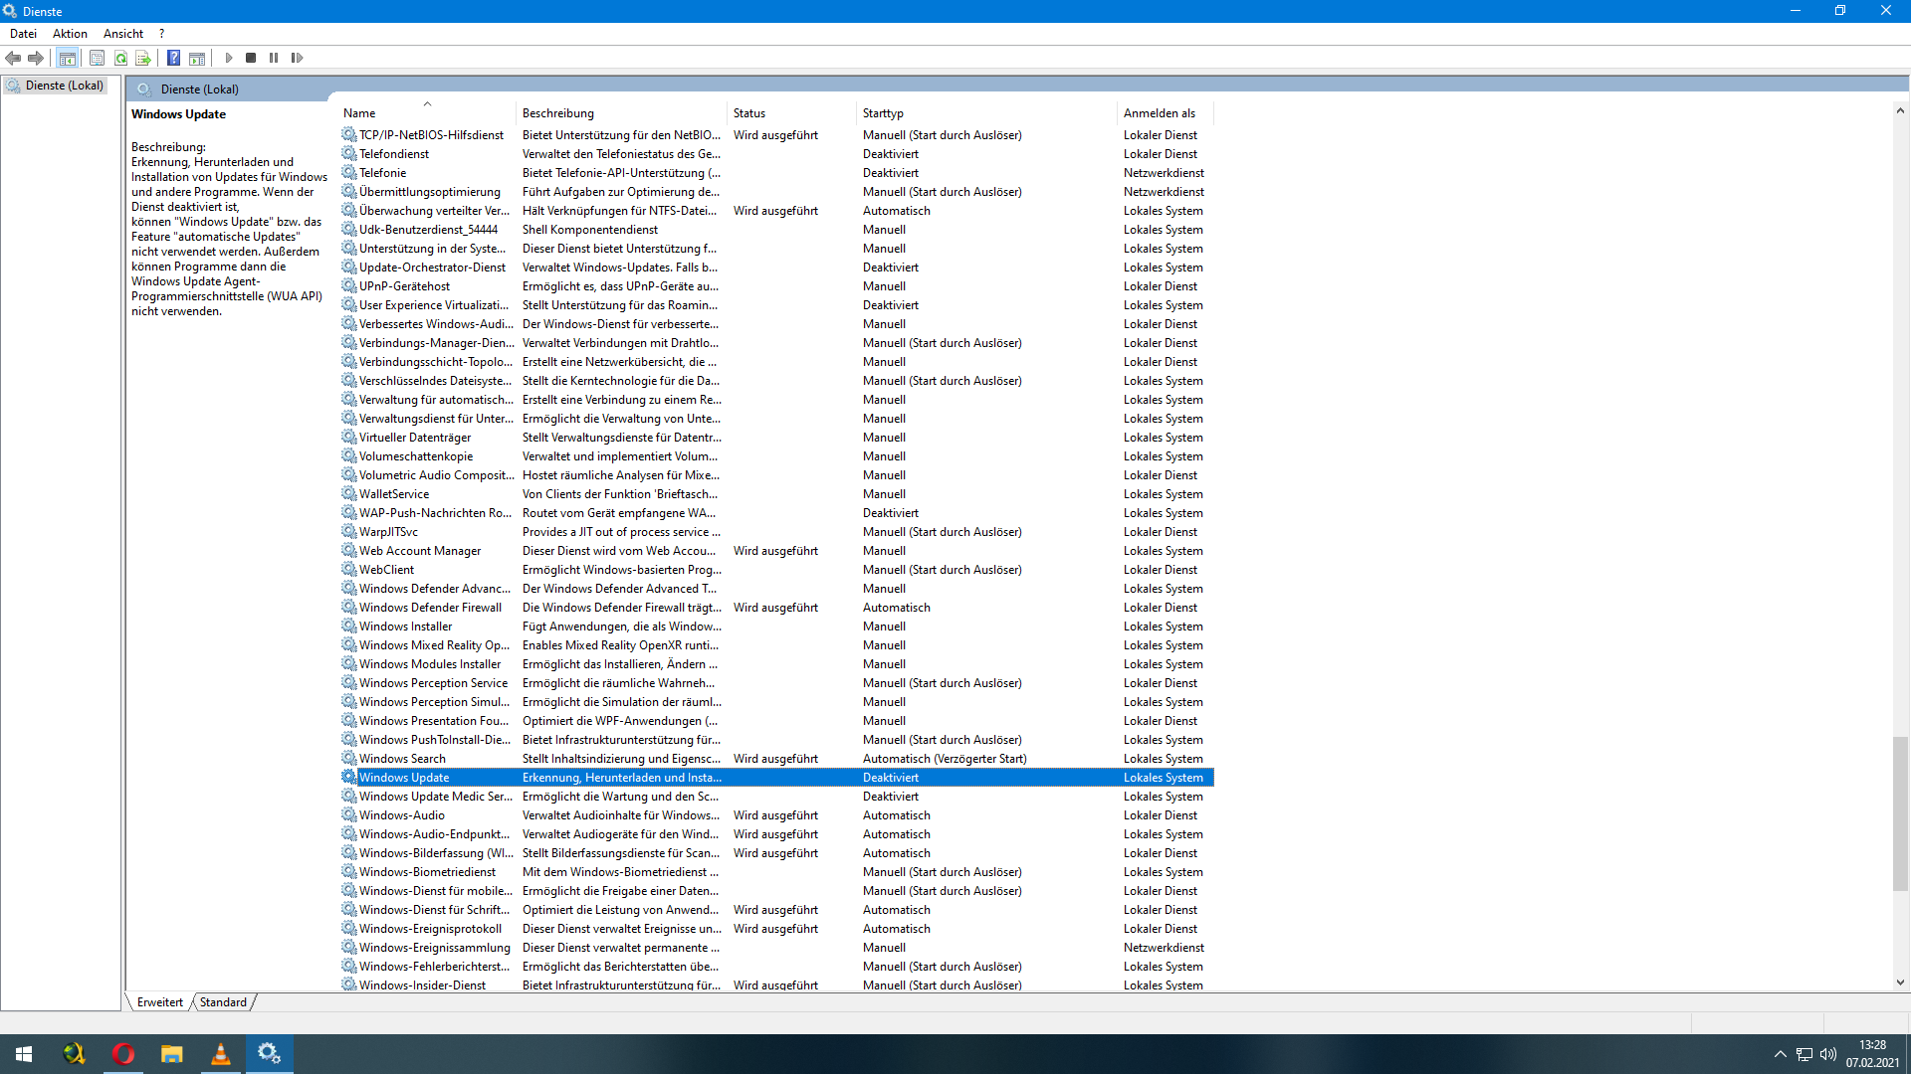Click the gear icon beside Update-Orchestrator-Dienst

pyautogui.click(x=348, y=267)
